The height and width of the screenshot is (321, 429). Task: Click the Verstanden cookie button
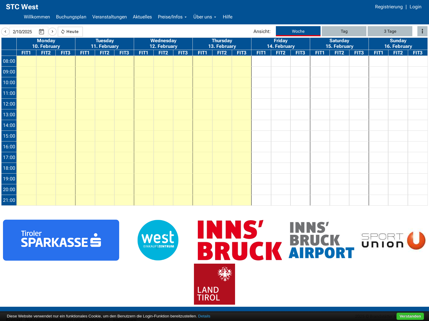point(410,316)
